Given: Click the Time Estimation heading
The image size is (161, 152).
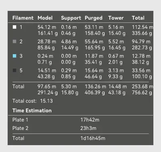Looking at the screenshot, I should (32, 111).
